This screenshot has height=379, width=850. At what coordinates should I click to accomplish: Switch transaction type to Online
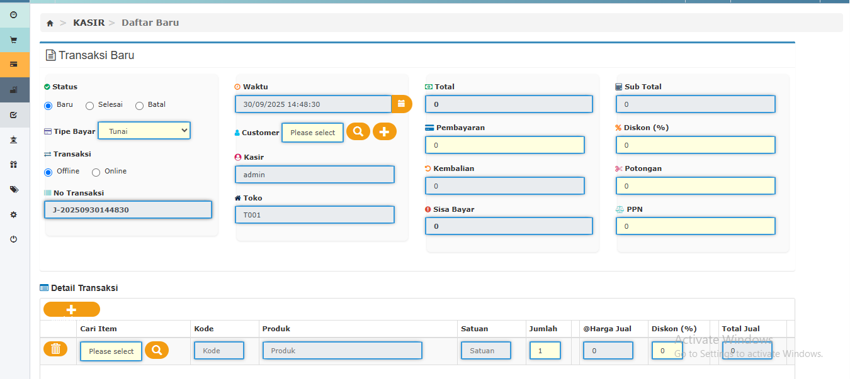96,172
